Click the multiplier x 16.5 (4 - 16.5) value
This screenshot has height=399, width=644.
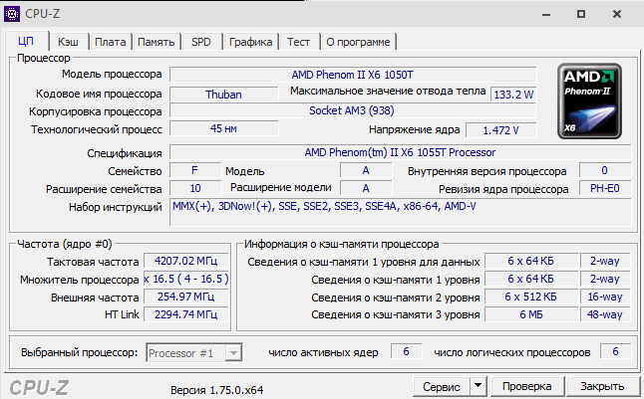[186, 279]
